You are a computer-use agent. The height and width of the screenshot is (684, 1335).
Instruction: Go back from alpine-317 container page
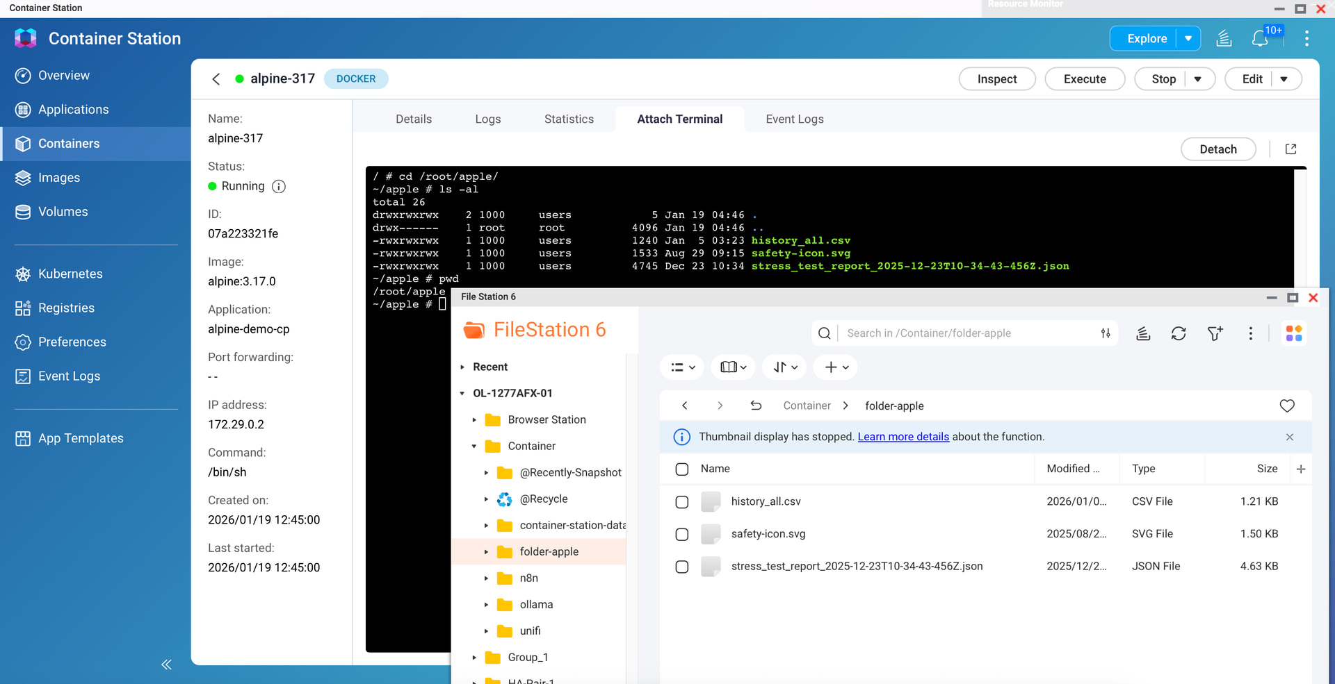point(216,79)
